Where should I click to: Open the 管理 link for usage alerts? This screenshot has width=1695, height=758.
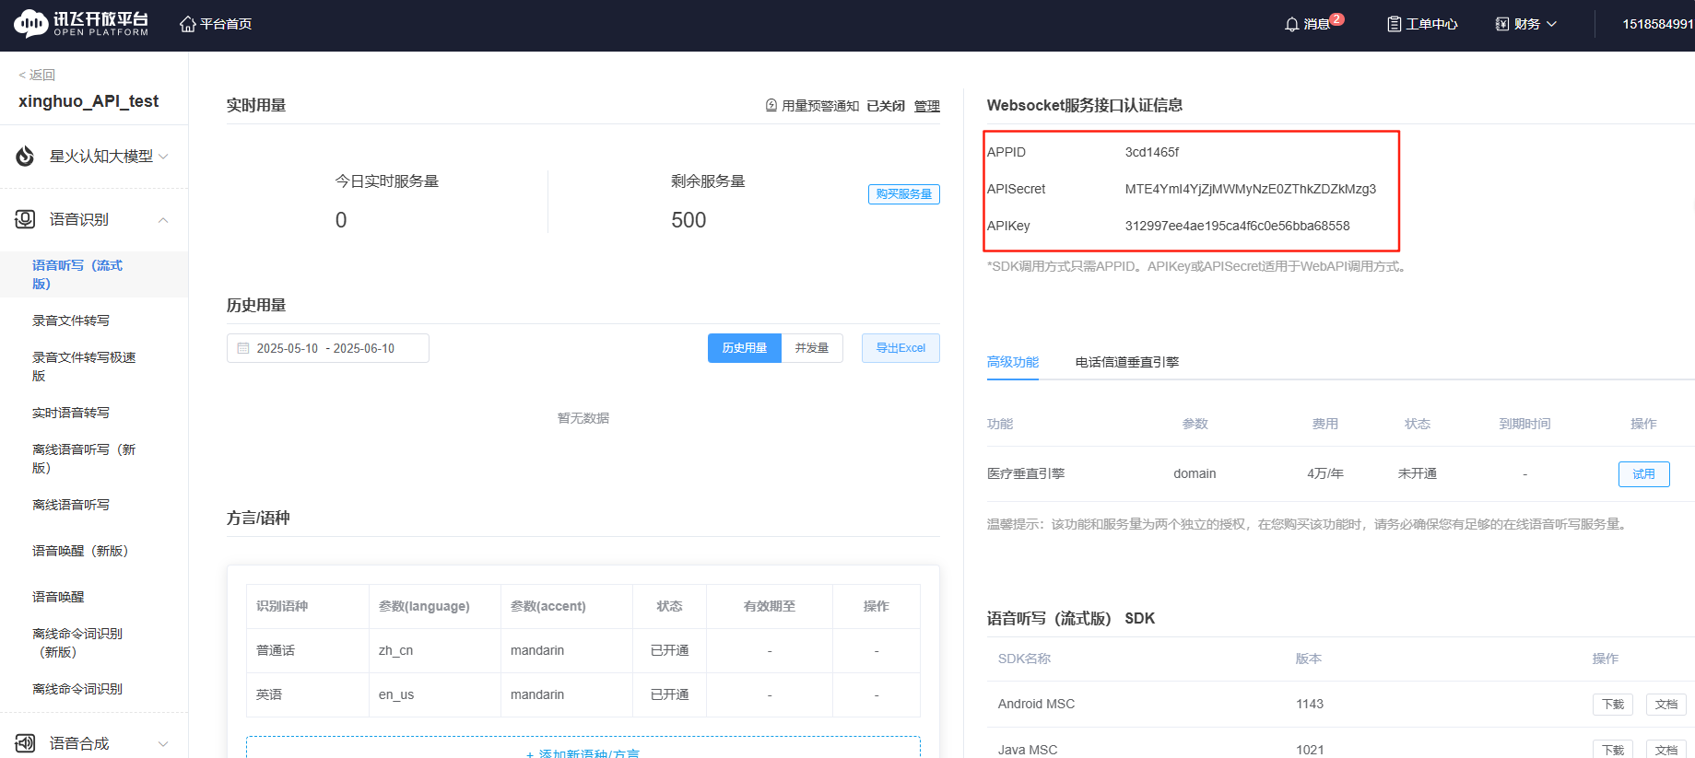tap(927, 106)
